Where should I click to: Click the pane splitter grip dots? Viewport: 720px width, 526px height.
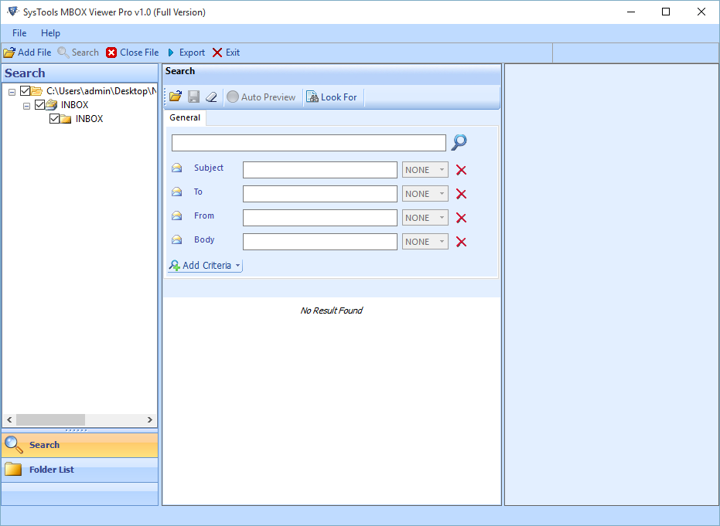point(77,430)
